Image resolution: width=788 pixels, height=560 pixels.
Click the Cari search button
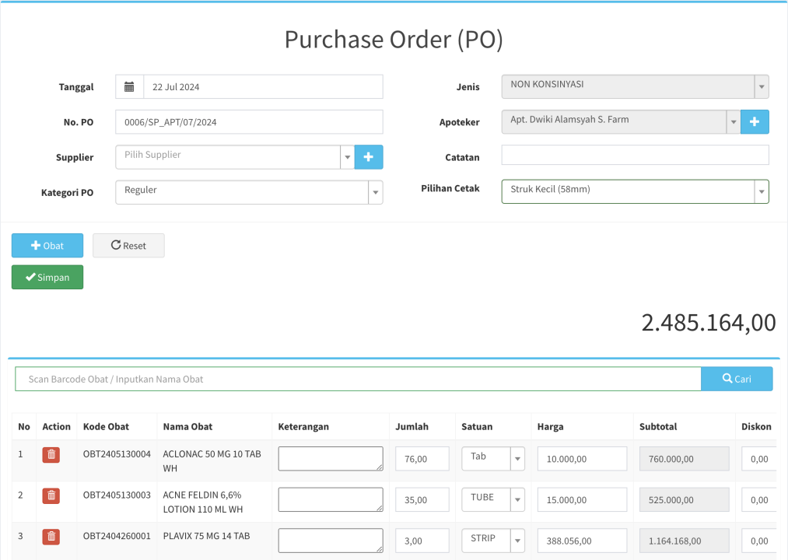(737, 379)
